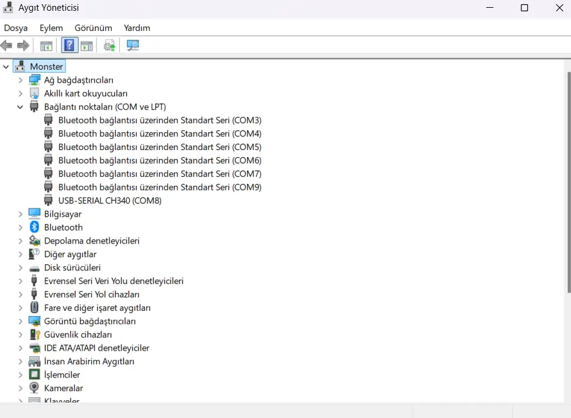The height and width of the screenshot is (418, 571).
Task: Select Bluetooth Standart Seri (COM4) device
Action: (160, 133)
